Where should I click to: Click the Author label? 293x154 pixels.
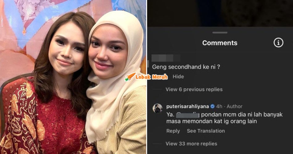[x=234, y=106]
